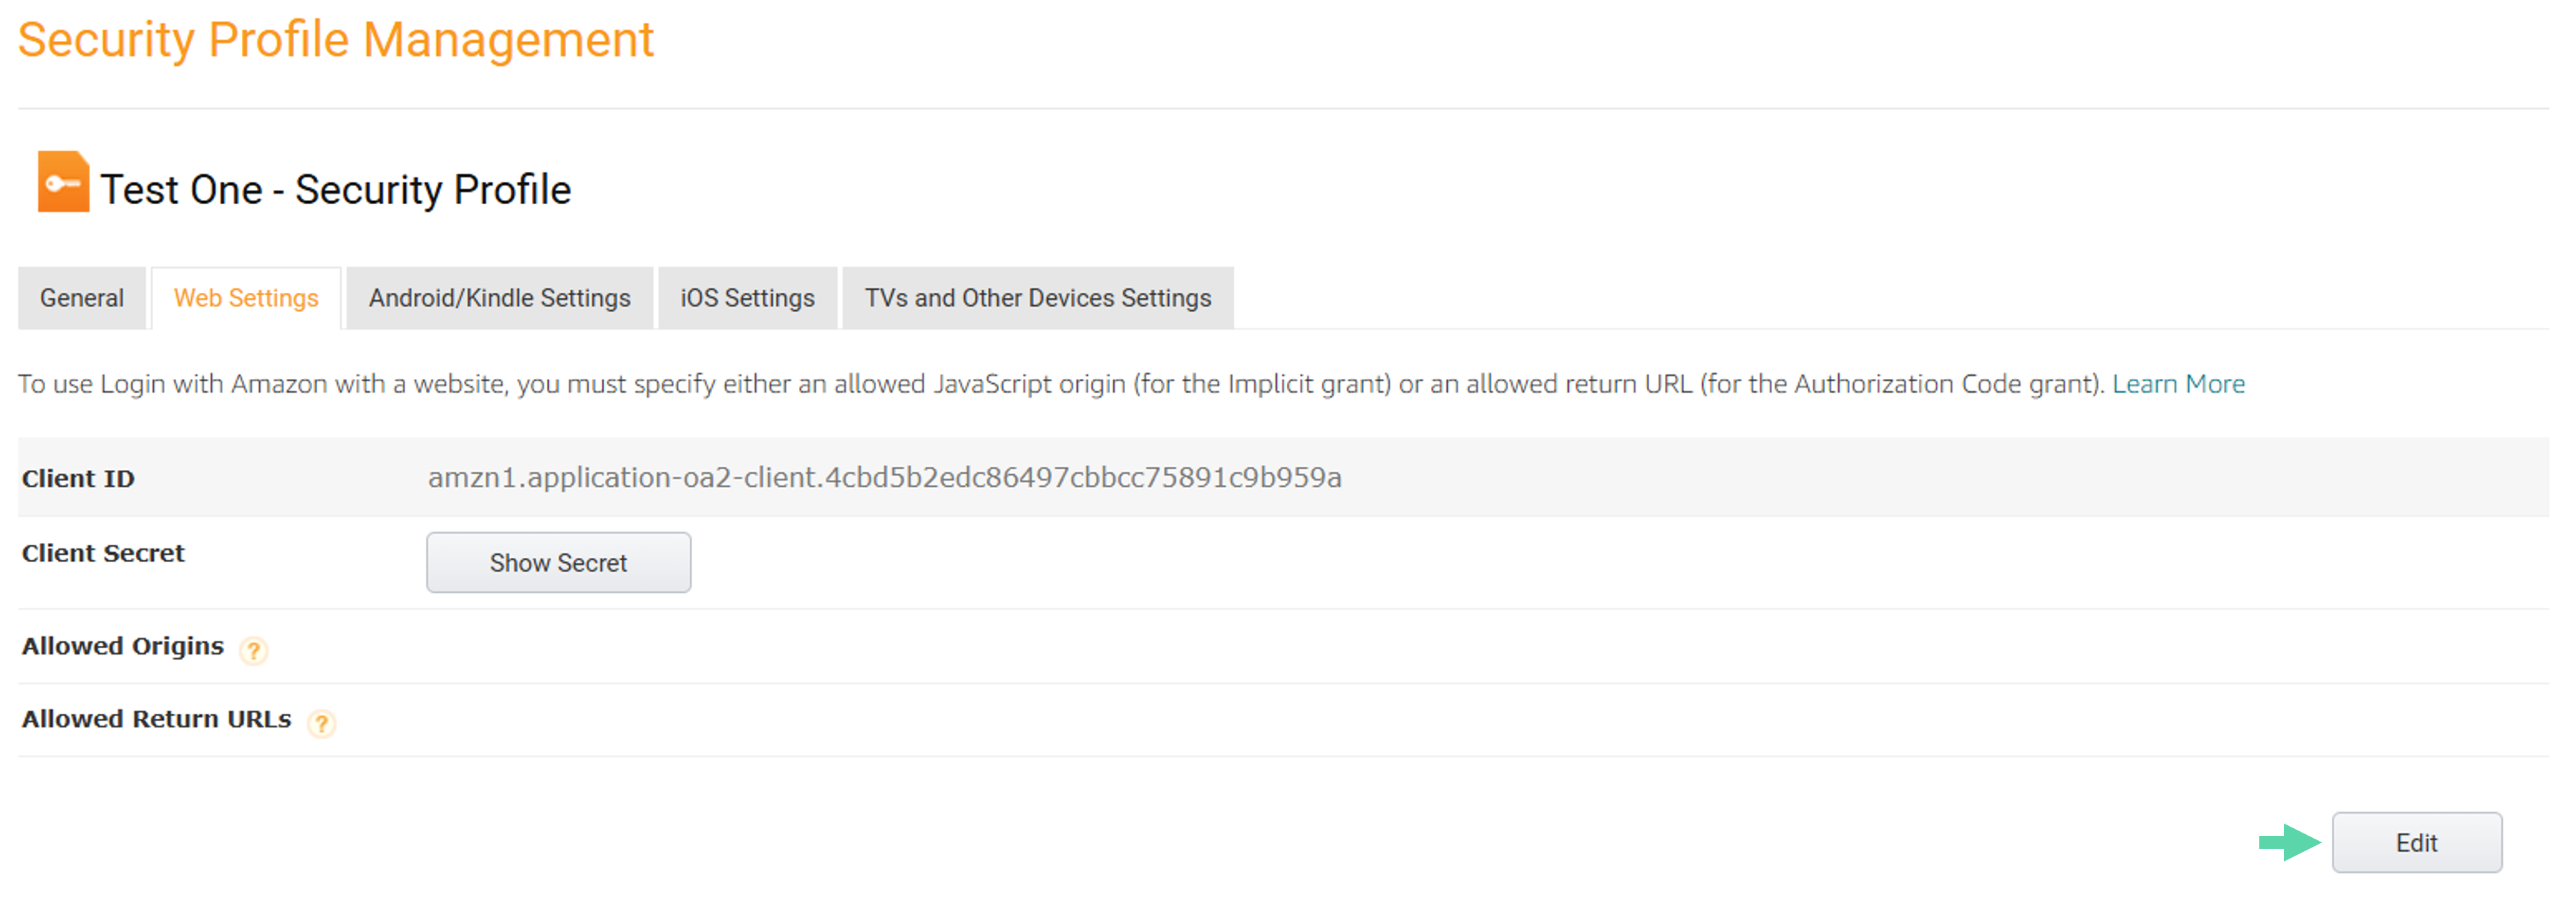Select the Web Settings tab
This screenshot has width=2576, height=903.
point(246,298)
